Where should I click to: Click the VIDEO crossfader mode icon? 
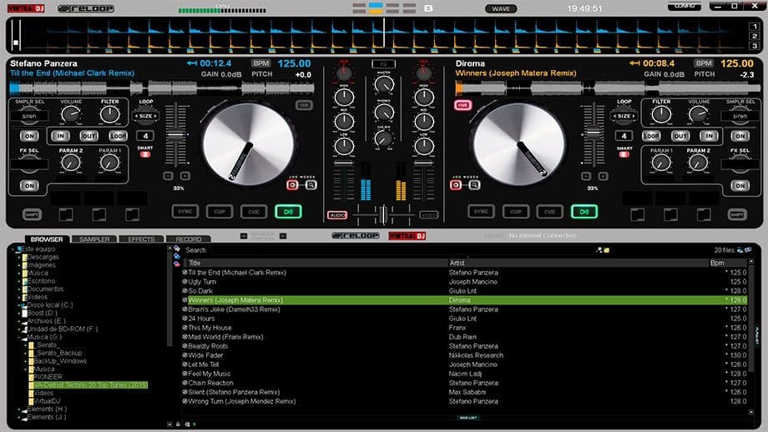429,215
